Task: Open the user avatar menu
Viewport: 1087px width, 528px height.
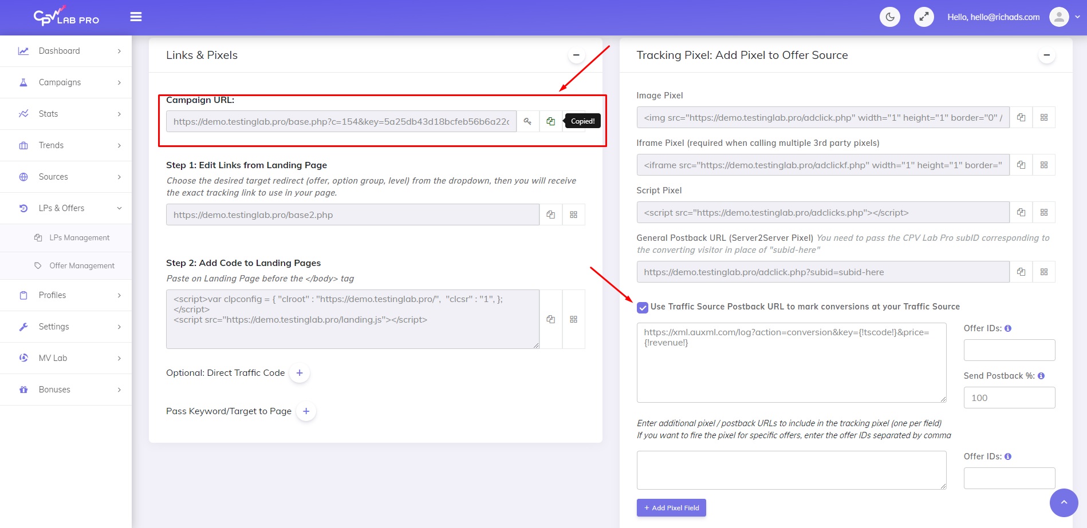Action: click(x=1059, y=17)
